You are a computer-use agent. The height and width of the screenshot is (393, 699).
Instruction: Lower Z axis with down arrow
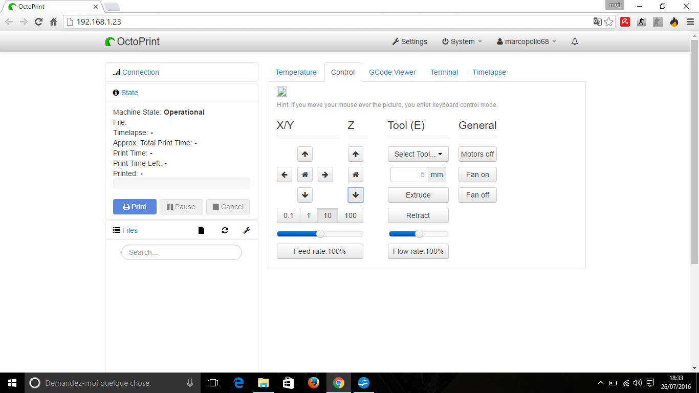356,195
